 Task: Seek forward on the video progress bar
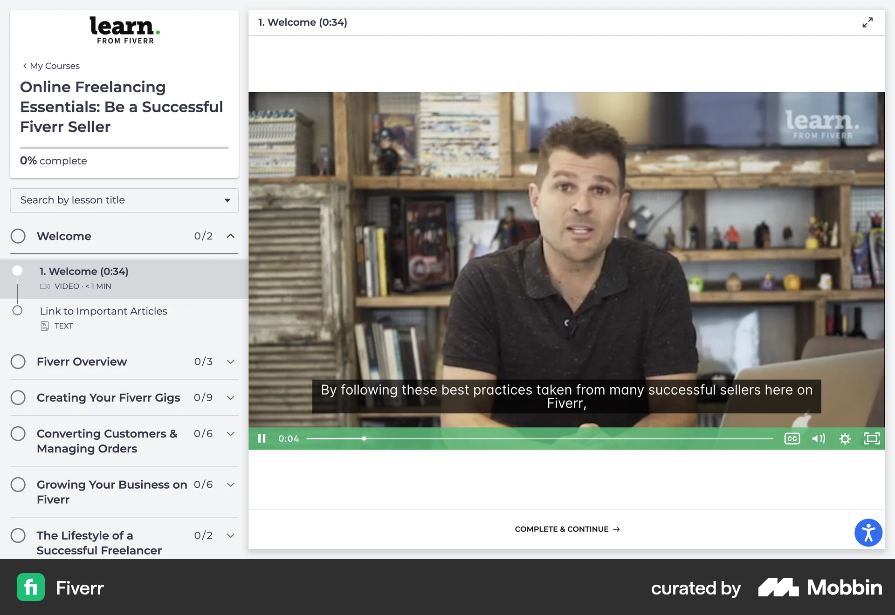tap(559, 438)
